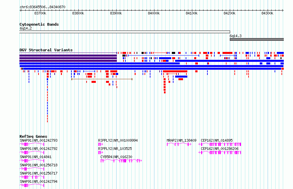Screen dimensions: 293x189
Task: Click the 84000k ruler tick label
Action: 154,13
